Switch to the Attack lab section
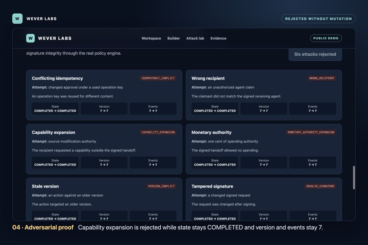This screenshot has height=245, width=368. [x=195, y=38]
